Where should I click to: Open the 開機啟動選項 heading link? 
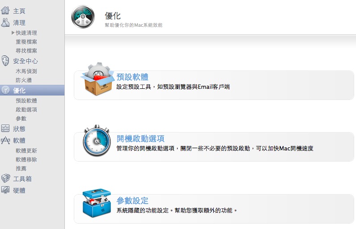(x=140, y=139)
